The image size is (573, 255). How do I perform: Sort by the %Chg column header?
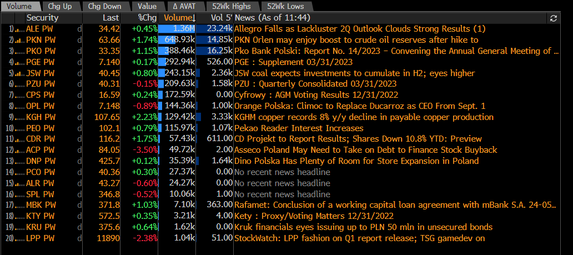[x=147, y=18]
